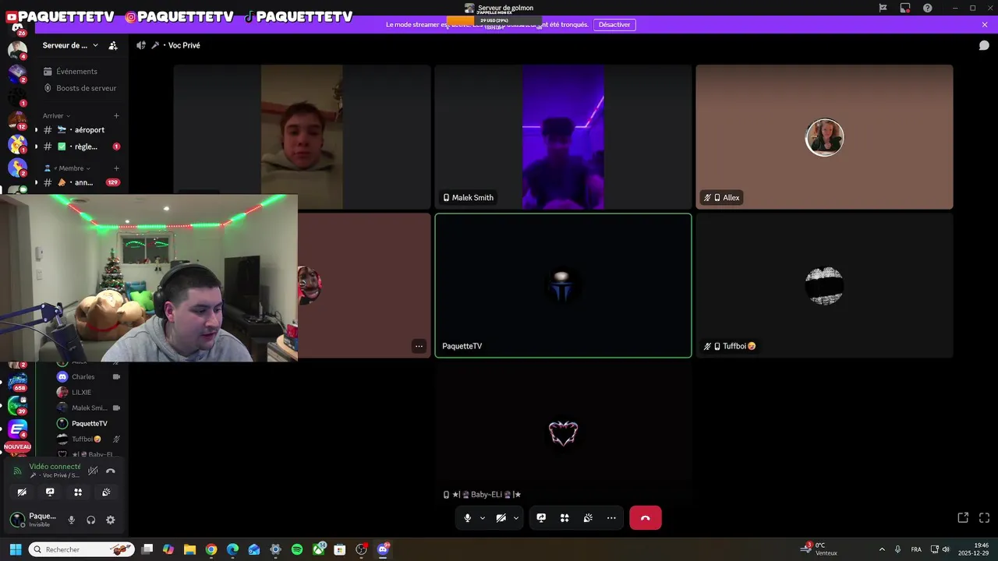Dismiss streamer mode banner

985,25
